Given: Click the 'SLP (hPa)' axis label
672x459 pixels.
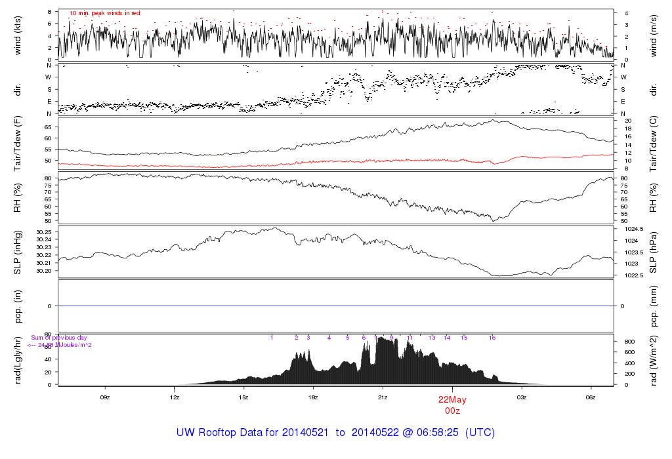Looking at the screenshot, I should [x=653, y=252].
